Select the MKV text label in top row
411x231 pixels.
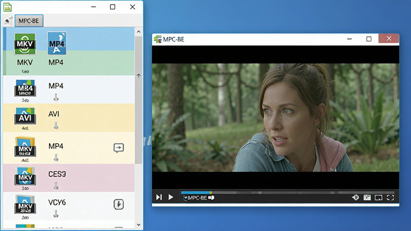click(25, 62)
